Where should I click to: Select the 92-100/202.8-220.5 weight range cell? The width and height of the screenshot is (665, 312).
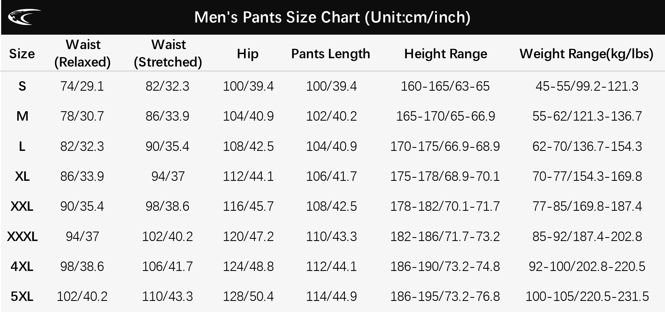pyautogui.click(x=587, y=267)
